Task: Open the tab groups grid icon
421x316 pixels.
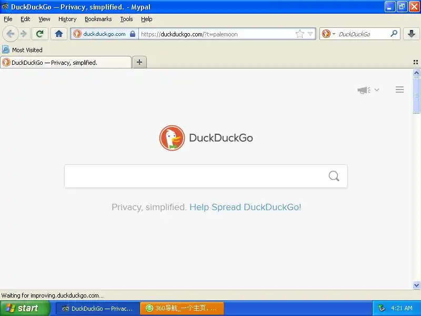Action: tap(416, 62)
